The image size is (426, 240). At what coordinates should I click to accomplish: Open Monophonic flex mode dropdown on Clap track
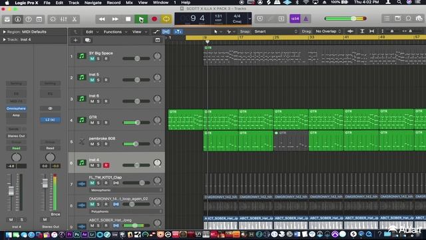(x=126, y=190)
